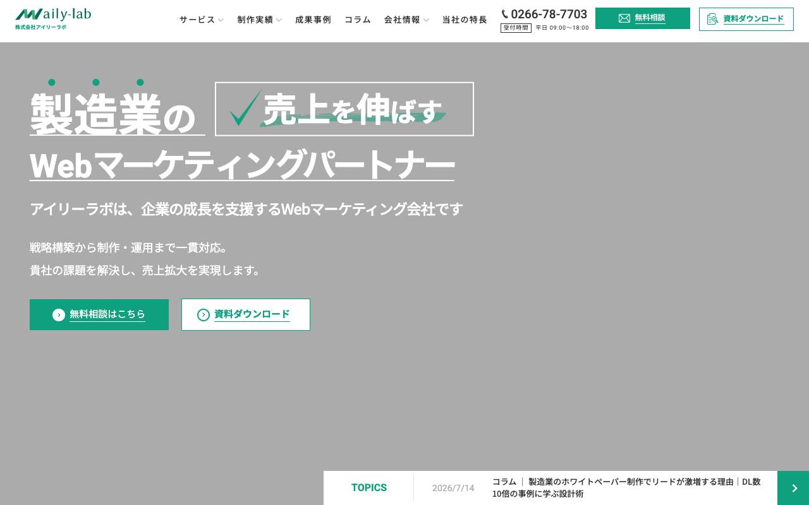Click the 売上を伸ばす headline box
Viewport: 809px width, 505px height.
point(344,109)
